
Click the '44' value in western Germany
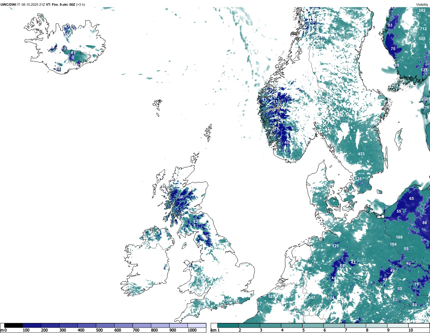coord(333,278)
